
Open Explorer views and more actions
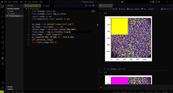(21, 6)
